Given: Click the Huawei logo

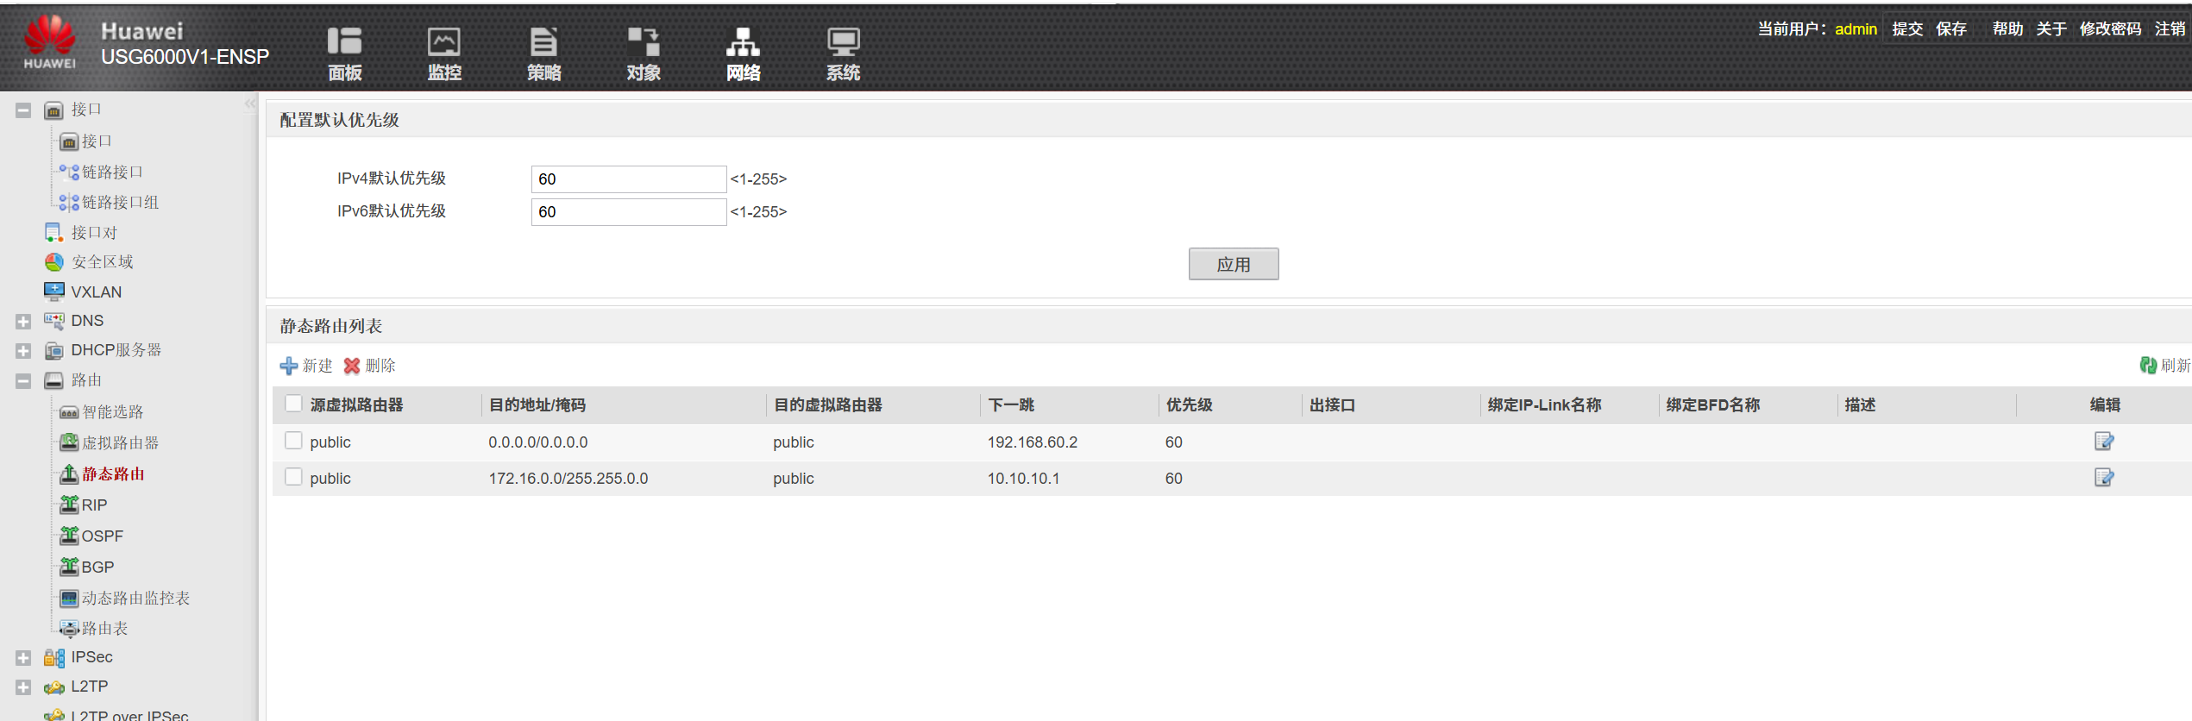Looking at the screenshot, I should tap(49, 41).
